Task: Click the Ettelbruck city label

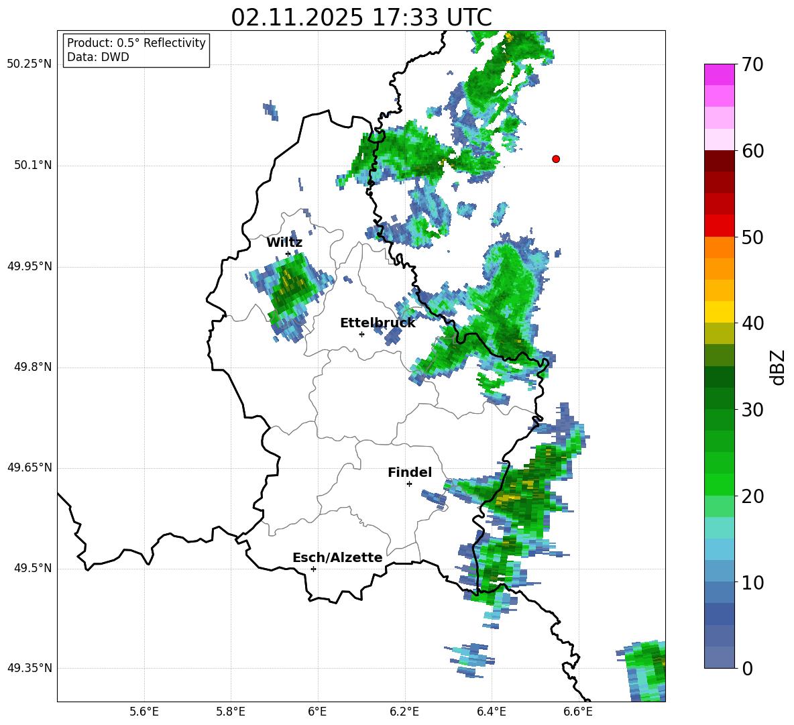Action: 378,323
